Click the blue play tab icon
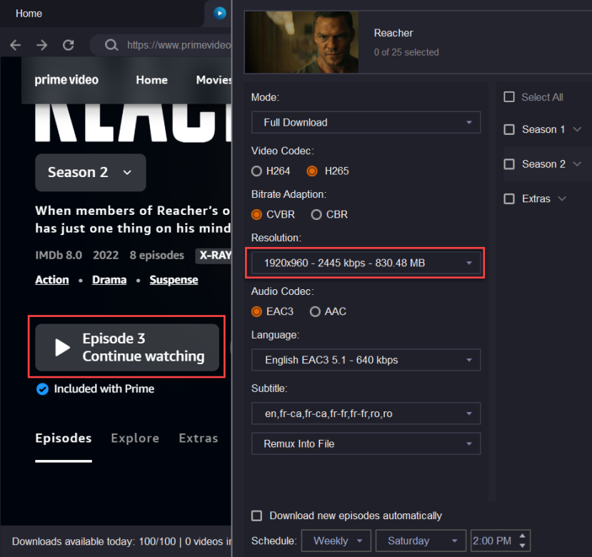 click(220, 14)
